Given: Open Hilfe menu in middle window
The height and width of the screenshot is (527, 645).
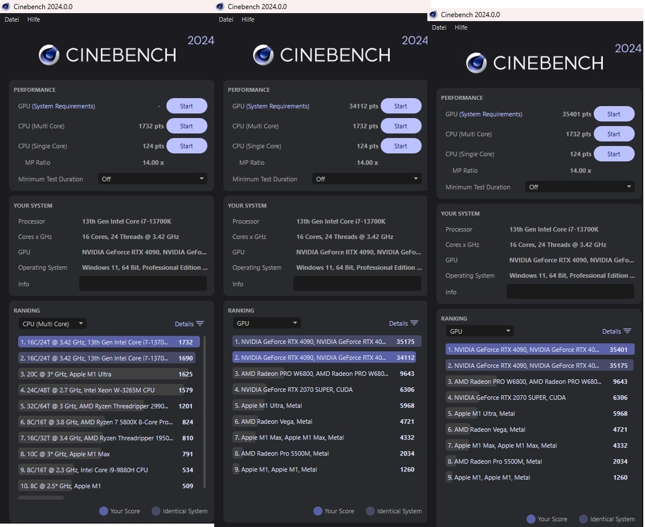Looking at the screenshot, I should (x=248, y=19).
